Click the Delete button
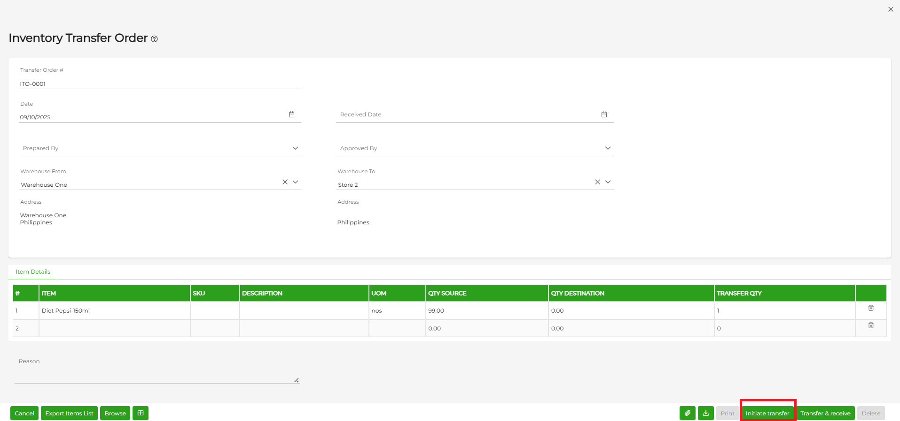 coord(871,413)
